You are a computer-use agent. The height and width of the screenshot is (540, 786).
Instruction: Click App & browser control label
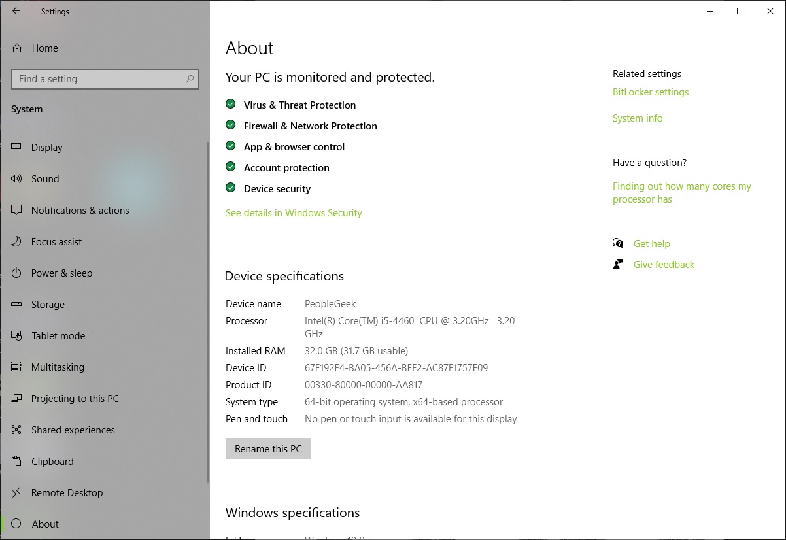(x=294, y=147)
